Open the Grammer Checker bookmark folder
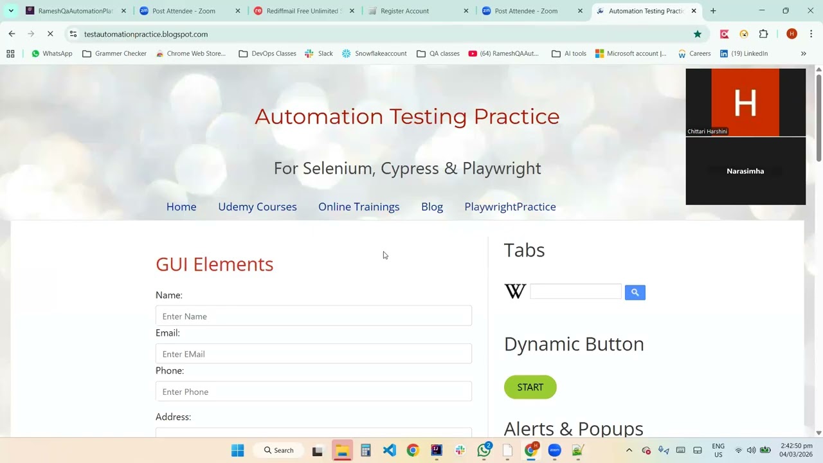823x463 pixels. pos(114,53)
